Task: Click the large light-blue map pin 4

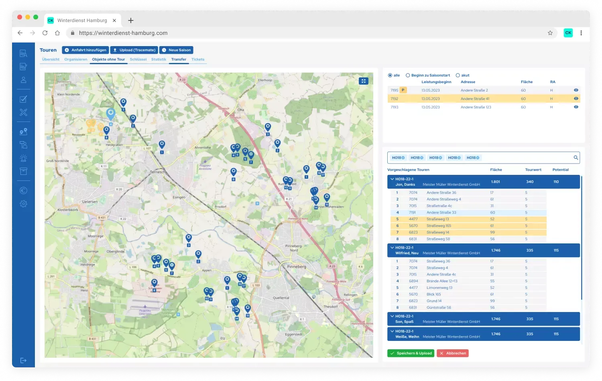Action: click(111, 114)
